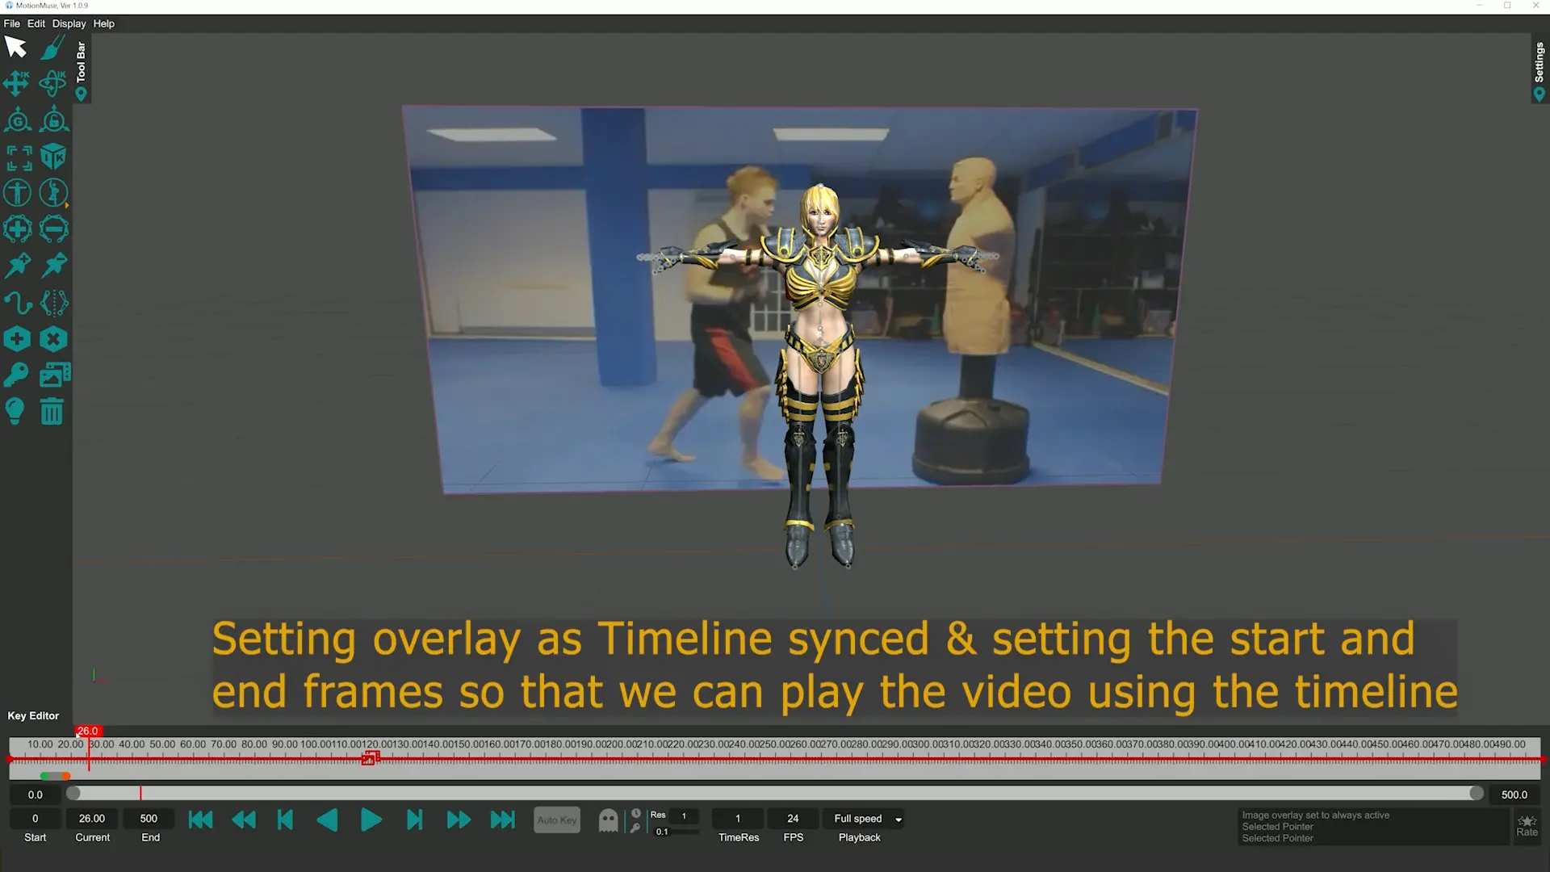
Task: Play the animation forward
Action: pos(371,820)
